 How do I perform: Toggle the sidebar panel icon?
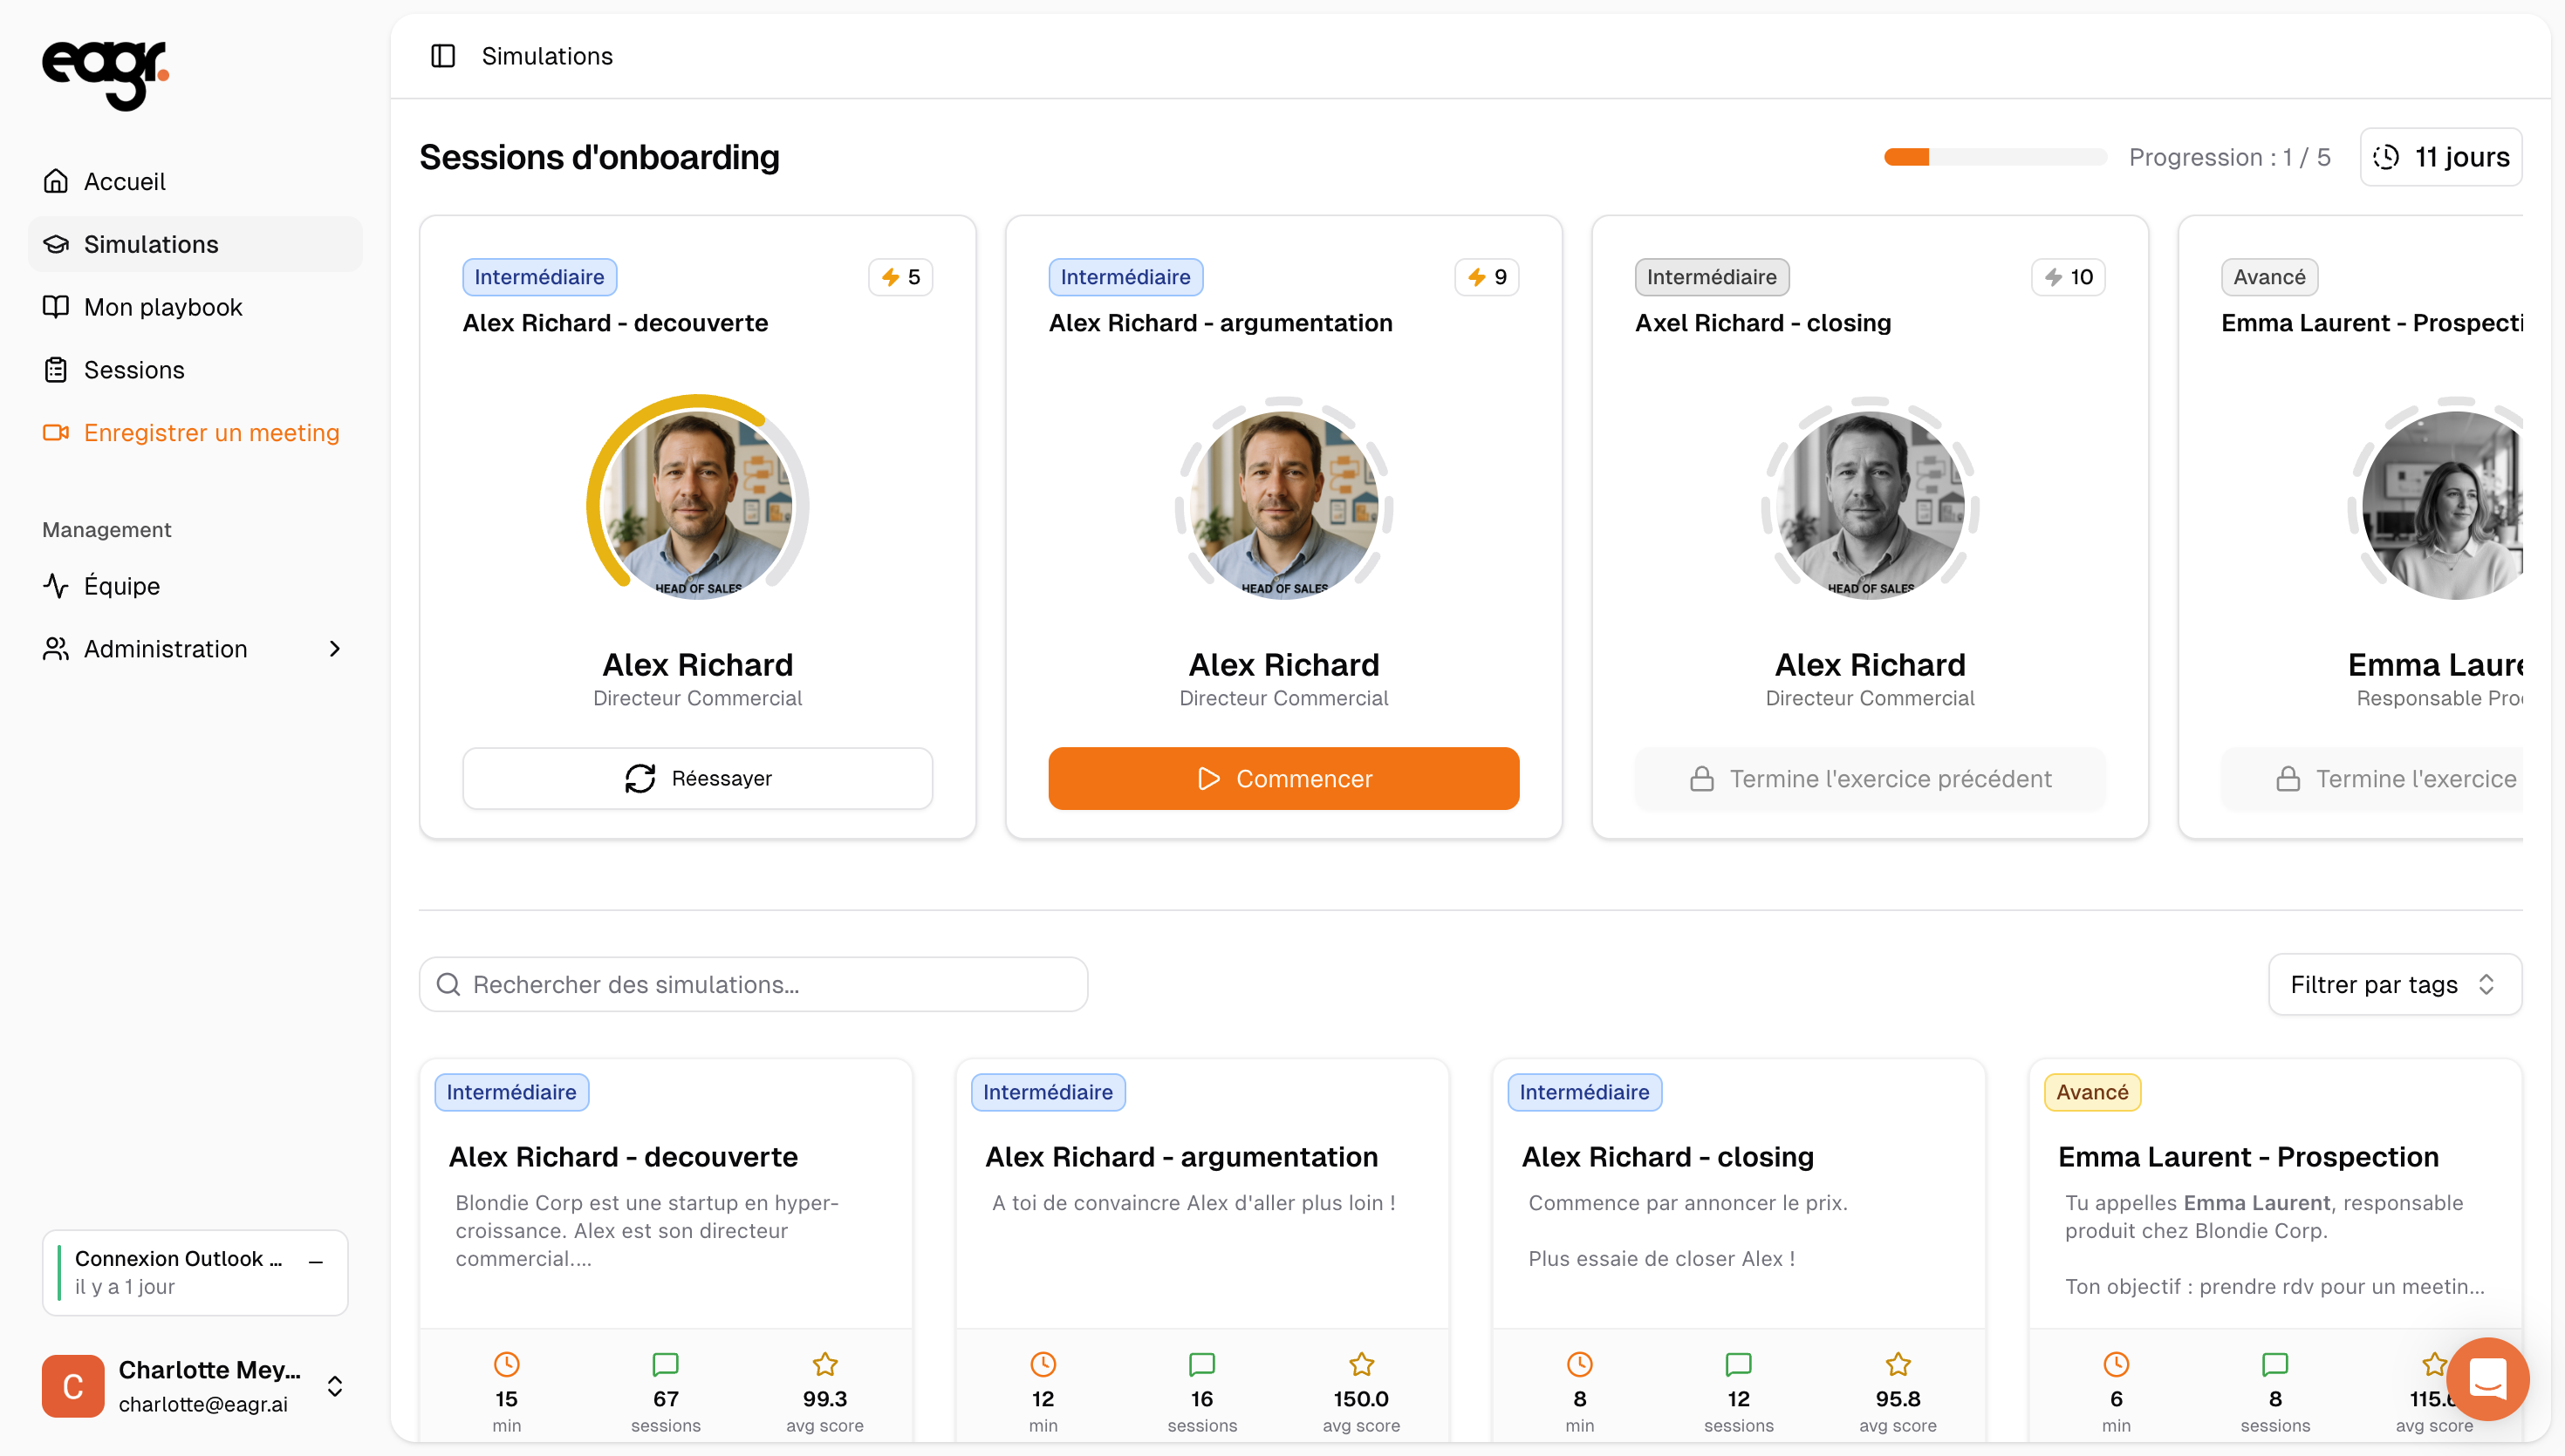click(x=442, y=56)
